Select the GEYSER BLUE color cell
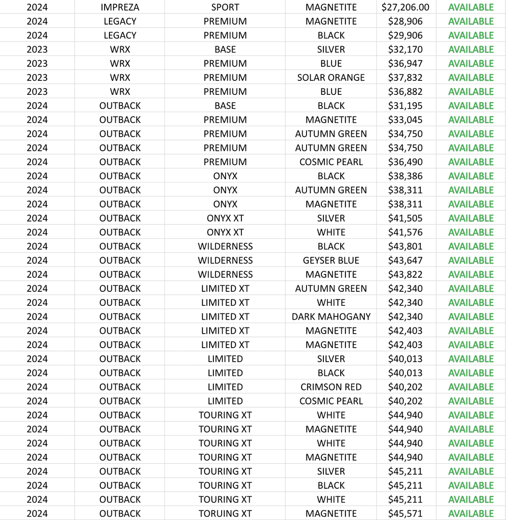The width and height of the screenshot is (506, 520). (x=331, y=260)
